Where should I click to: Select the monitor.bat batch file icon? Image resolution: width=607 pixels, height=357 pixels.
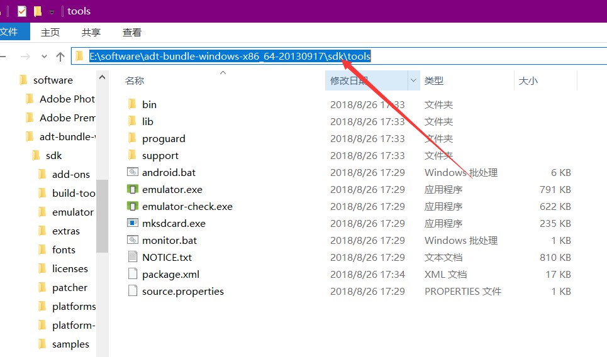point(132,240)
